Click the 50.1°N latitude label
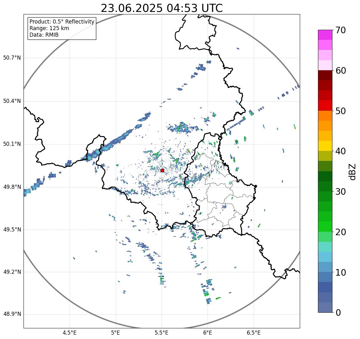This screenshot has width=360, height=339. coord(12,144)
